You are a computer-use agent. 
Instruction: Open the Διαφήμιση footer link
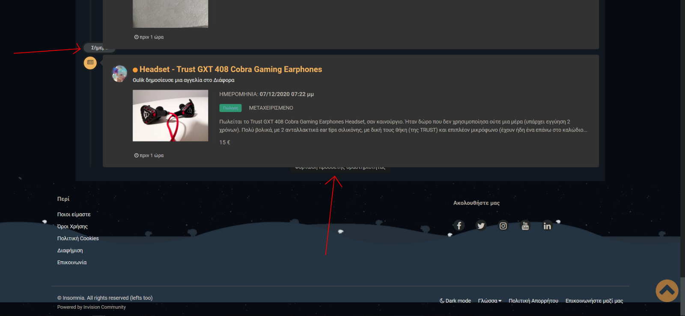[x=70, y=250]
